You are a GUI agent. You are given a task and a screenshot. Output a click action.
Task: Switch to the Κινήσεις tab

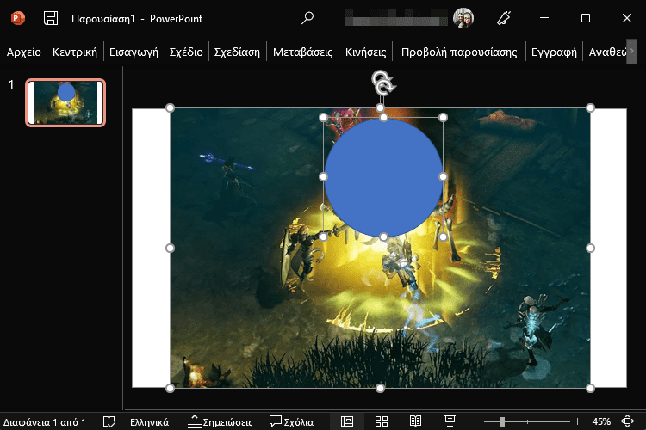(x=365, y=52)
